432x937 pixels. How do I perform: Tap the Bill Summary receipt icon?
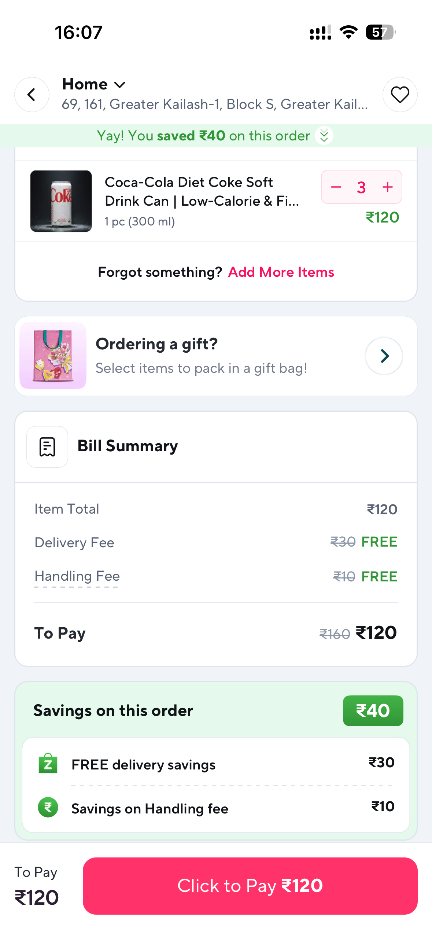(47, 447)
